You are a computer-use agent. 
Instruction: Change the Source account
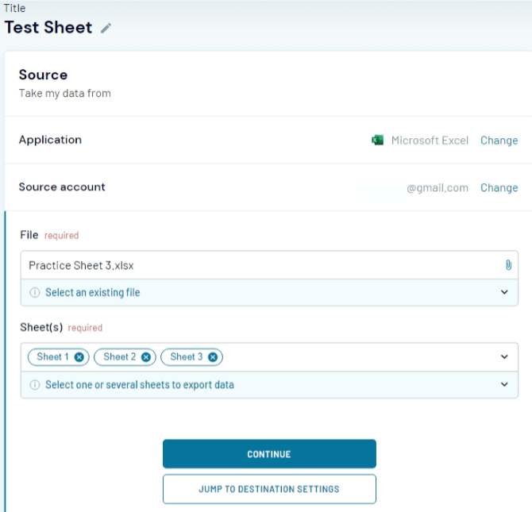click(499, 188)
